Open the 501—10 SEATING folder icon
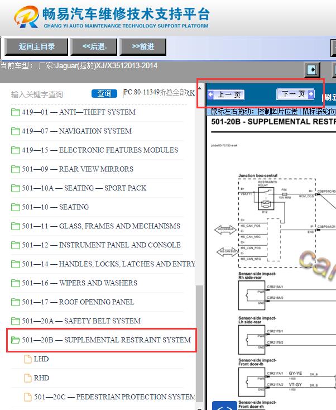Image resolution: width=336 pixels, height=410 pixels. pyautogui.click(x=16, y=207)
